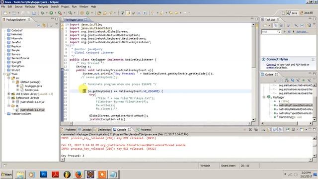Collapse the Keylogger class in Outline
318x179 pixels.
pos(264,97)
